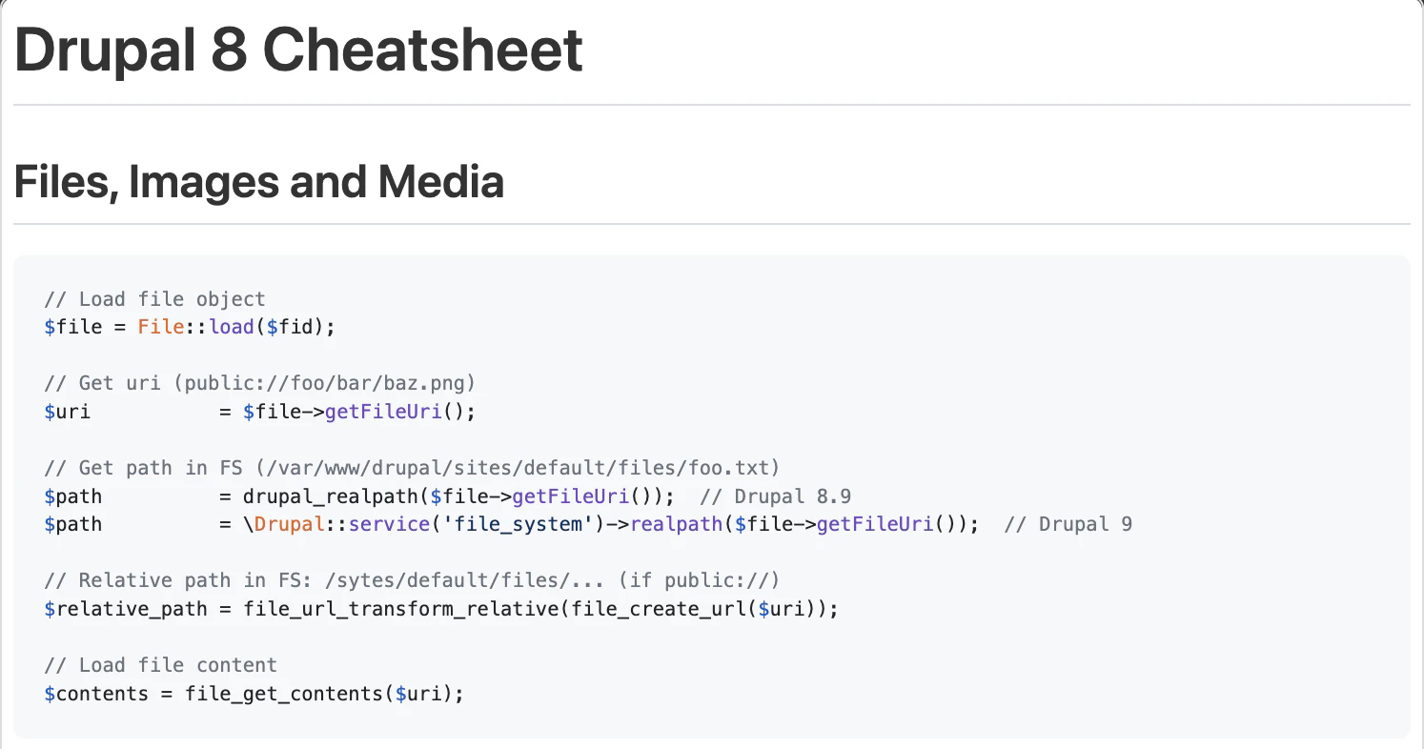Viewport: 1424px width, 749px height.
Task: Click the 'file_system' string literal
Action: pos(519,524)
